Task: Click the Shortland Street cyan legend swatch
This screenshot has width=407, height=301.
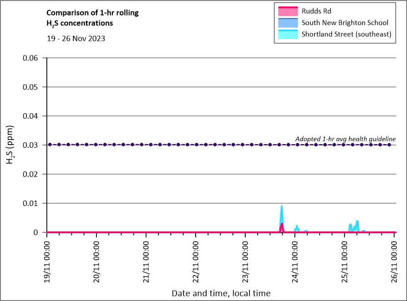Action: (287, 34)
